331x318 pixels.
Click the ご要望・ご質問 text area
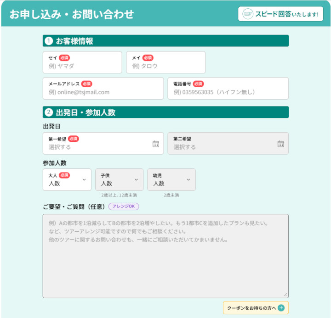[x=165, y=256]
